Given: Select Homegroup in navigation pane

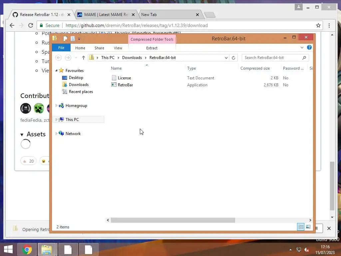Looking at the screenshot, I should point(76,106).
